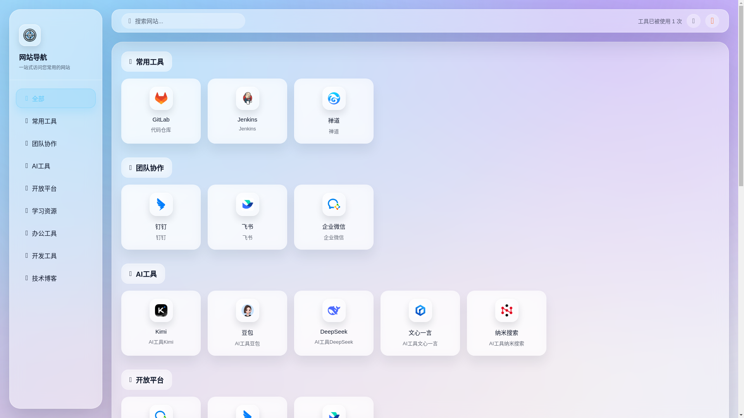Screen dimensions: 744x418
Task: Select 团队协作 in the sidebar
Action: pyautogui.click(x=56, y=143)
